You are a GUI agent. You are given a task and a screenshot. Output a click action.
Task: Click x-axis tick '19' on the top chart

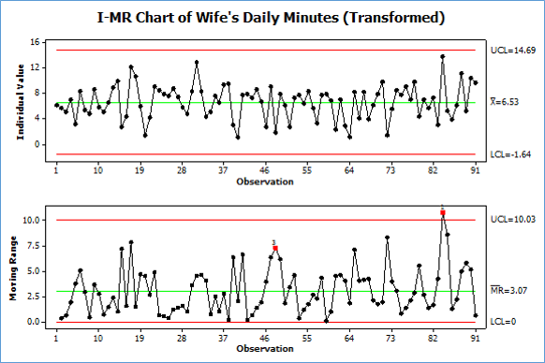pyautogui.click(x=140, y=170)
